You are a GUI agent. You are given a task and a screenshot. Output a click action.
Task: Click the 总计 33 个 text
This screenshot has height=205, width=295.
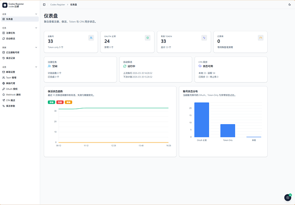click(x=166, y=47)
